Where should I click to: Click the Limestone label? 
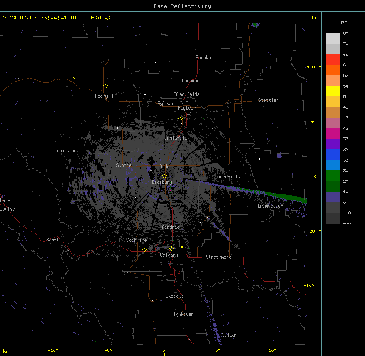click(65, 151)
